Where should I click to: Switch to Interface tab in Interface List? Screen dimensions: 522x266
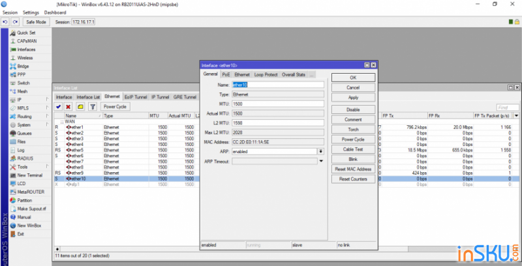tap(64, 96)
